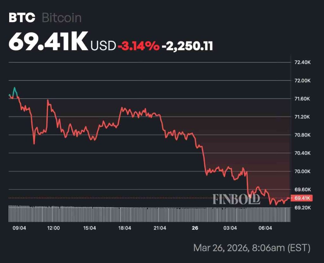Click the 72.40K price axis label

pos(303,62)
